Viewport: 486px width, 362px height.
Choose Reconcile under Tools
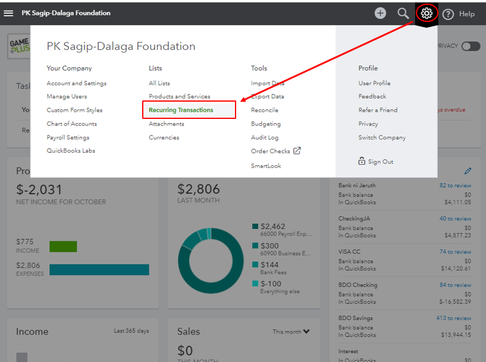point(264,110)
